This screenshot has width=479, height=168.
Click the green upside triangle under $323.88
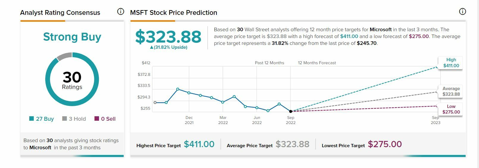152,47
